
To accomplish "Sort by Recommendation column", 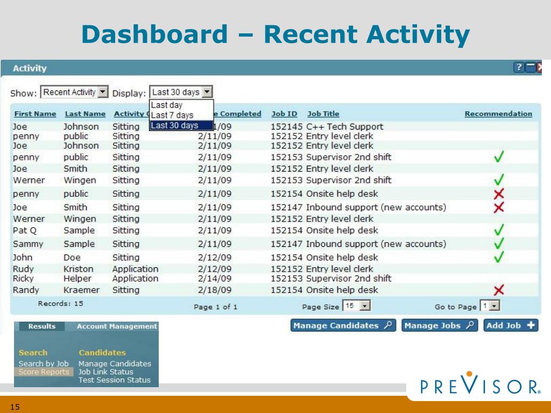I will click(x=498, y=114).
